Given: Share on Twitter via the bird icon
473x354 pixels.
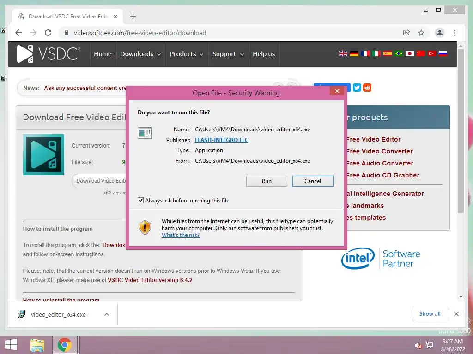Looking at the screenshot, I should click(357, 88).
